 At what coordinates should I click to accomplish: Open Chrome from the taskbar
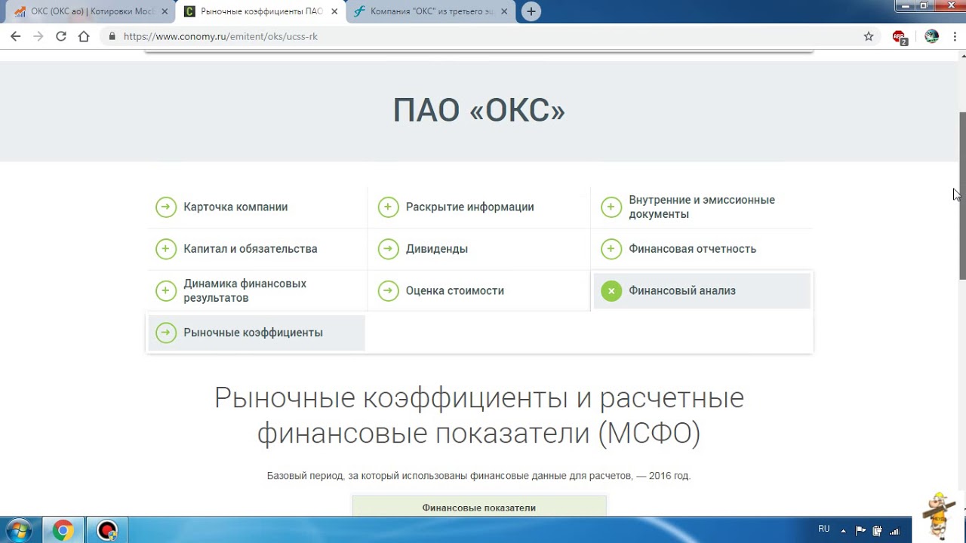coord(63,530)
